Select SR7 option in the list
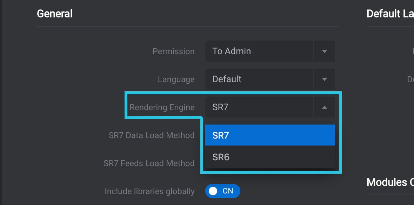414x205 pixels. pos(270,135)
